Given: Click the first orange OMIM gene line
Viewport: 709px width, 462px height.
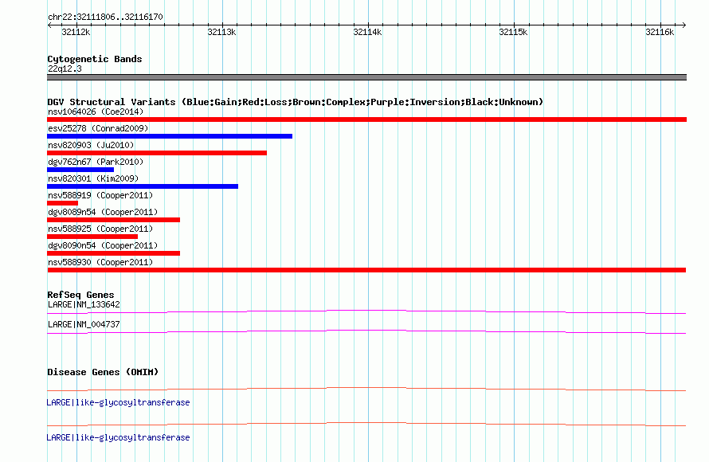Looking at the screenshot, I should [366, 389].
